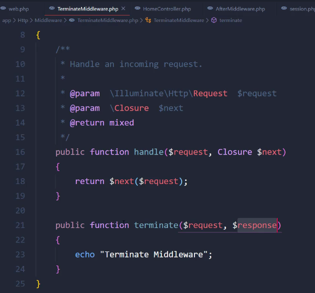Click the highlighted $response parameter
Screen dimensions: 315x293
[x=254, y=225]
